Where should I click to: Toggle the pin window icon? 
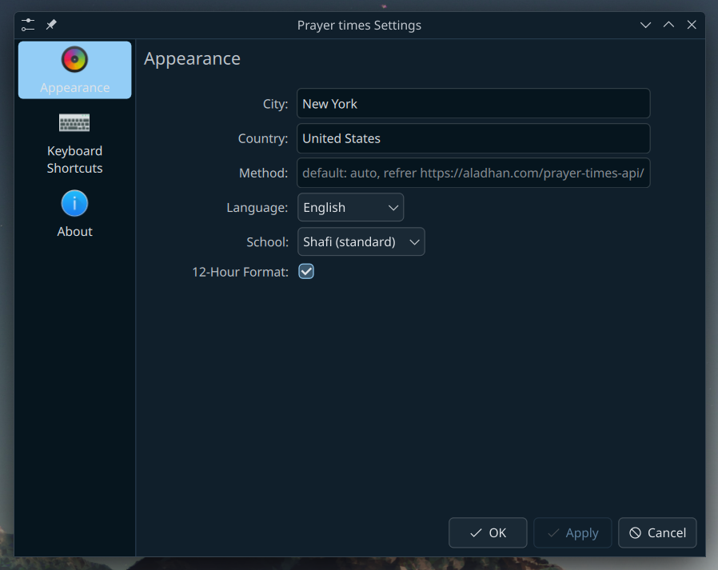[x=51, y=25]
